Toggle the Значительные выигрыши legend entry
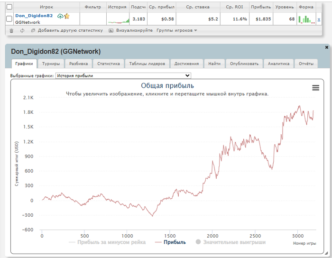 [x=231, y=242]
